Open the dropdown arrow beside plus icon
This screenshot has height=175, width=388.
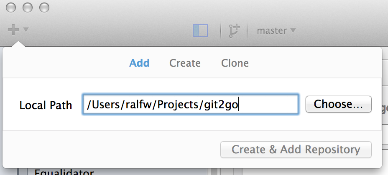click(26, 30)
